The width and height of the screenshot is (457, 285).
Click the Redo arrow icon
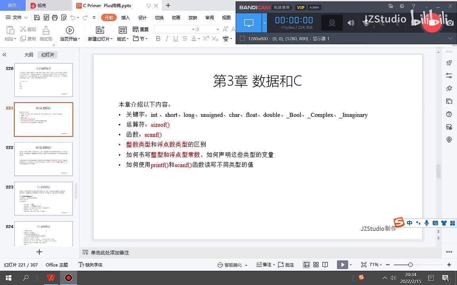pyautogui.click(x=85, y=17)
